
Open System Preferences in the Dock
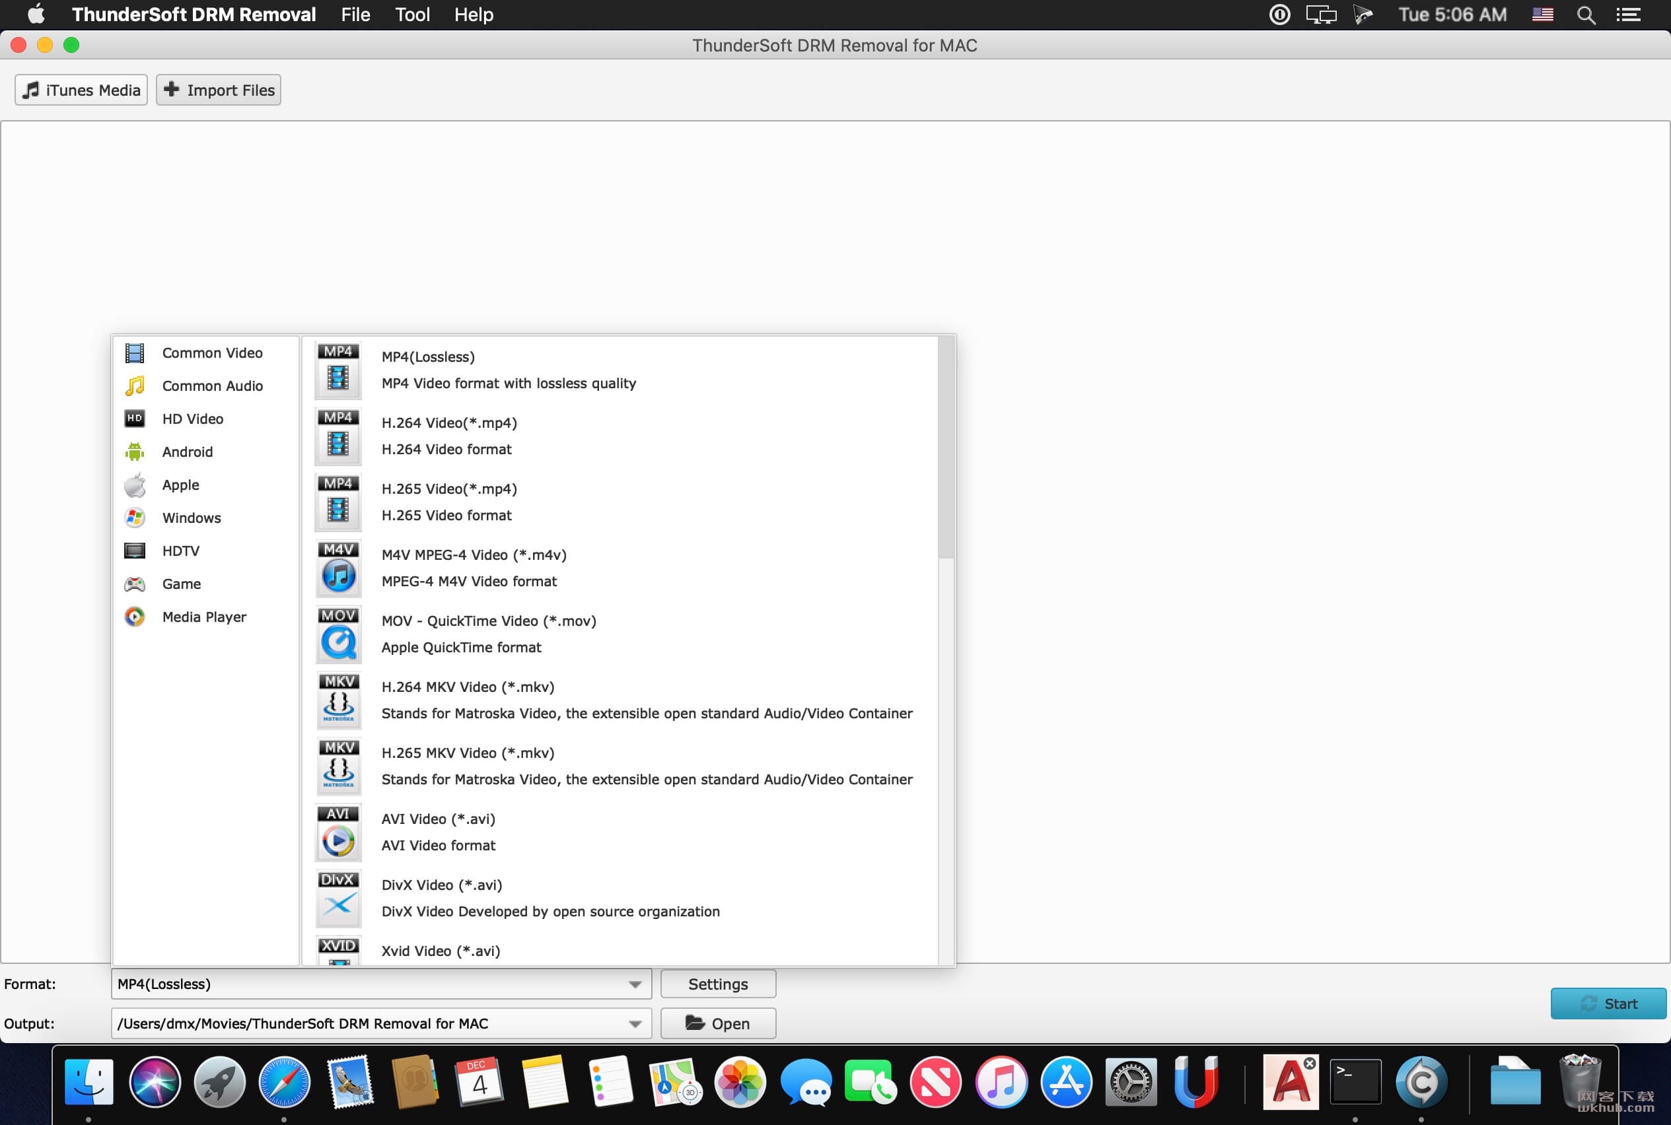[x=1131, y=1082]
